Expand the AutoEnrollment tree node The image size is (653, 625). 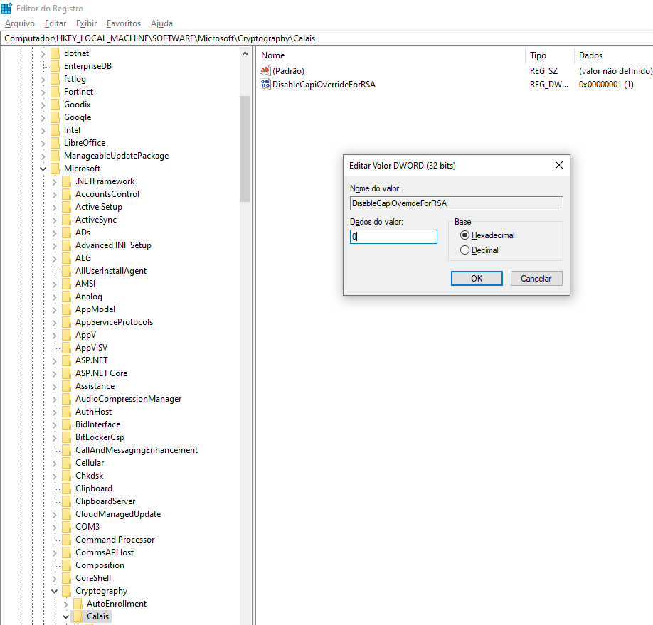(x=65, y=604)
